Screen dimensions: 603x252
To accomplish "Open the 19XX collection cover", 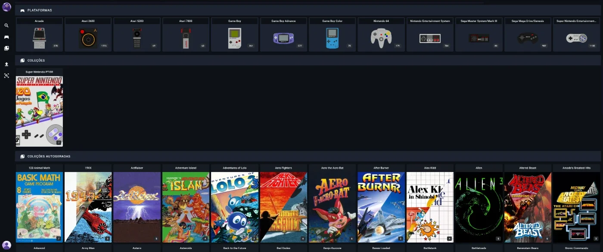I will click(x=88, y=207).
